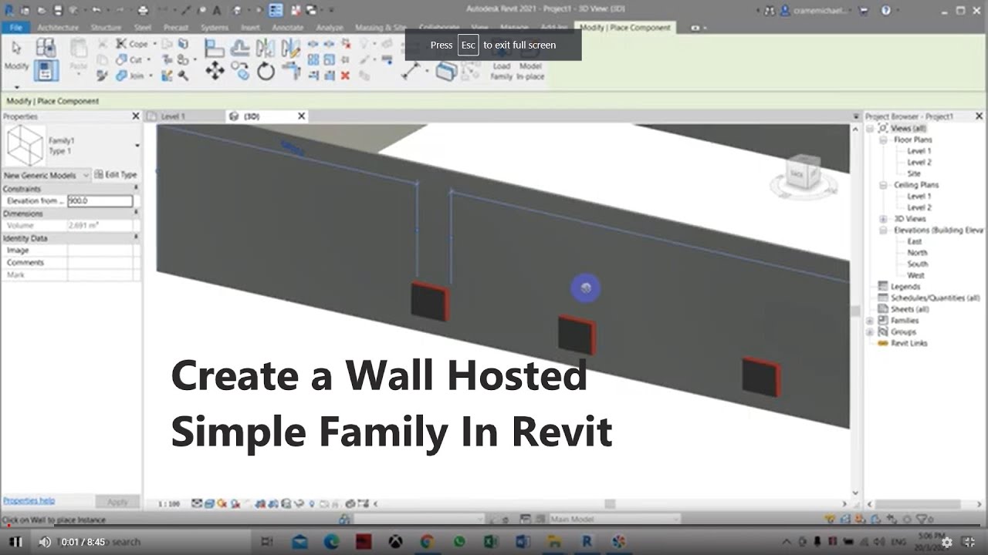
Task: Close the Properties palette
Action: 136,116
